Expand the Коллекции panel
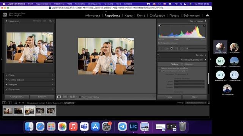The width and height of the screenshot is (243, 136). click(6, 89)
